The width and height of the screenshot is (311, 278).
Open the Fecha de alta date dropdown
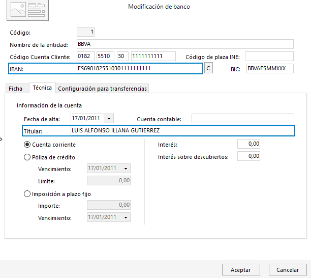109,119
